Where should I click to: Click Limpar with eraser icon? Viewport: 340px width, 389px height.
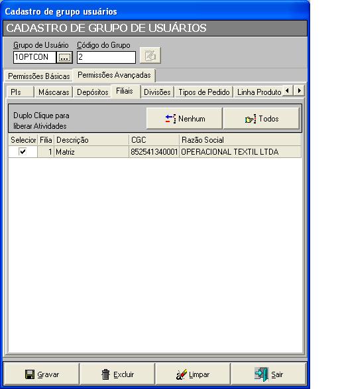tap(193, 374)
